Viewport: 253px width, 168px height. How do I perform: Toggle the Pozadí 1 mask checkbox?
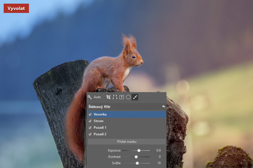[90, 128]
